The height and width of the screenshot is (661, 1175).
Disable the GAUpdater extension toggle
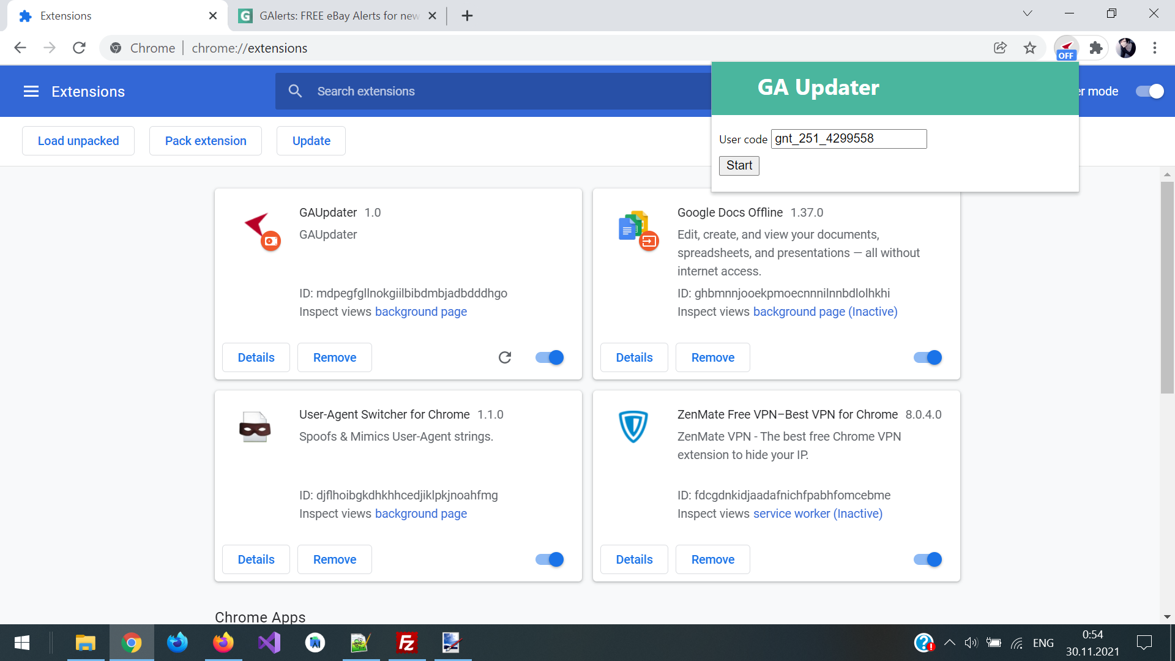point(550,357)
